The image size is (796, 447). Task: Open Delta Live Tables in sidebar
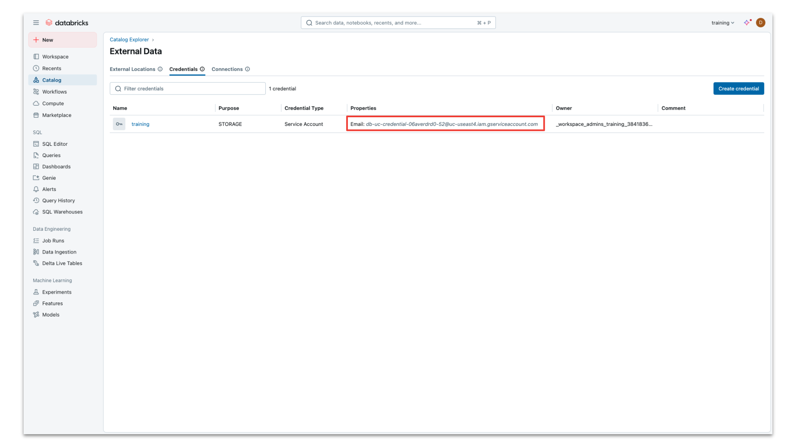coord(62,263)
